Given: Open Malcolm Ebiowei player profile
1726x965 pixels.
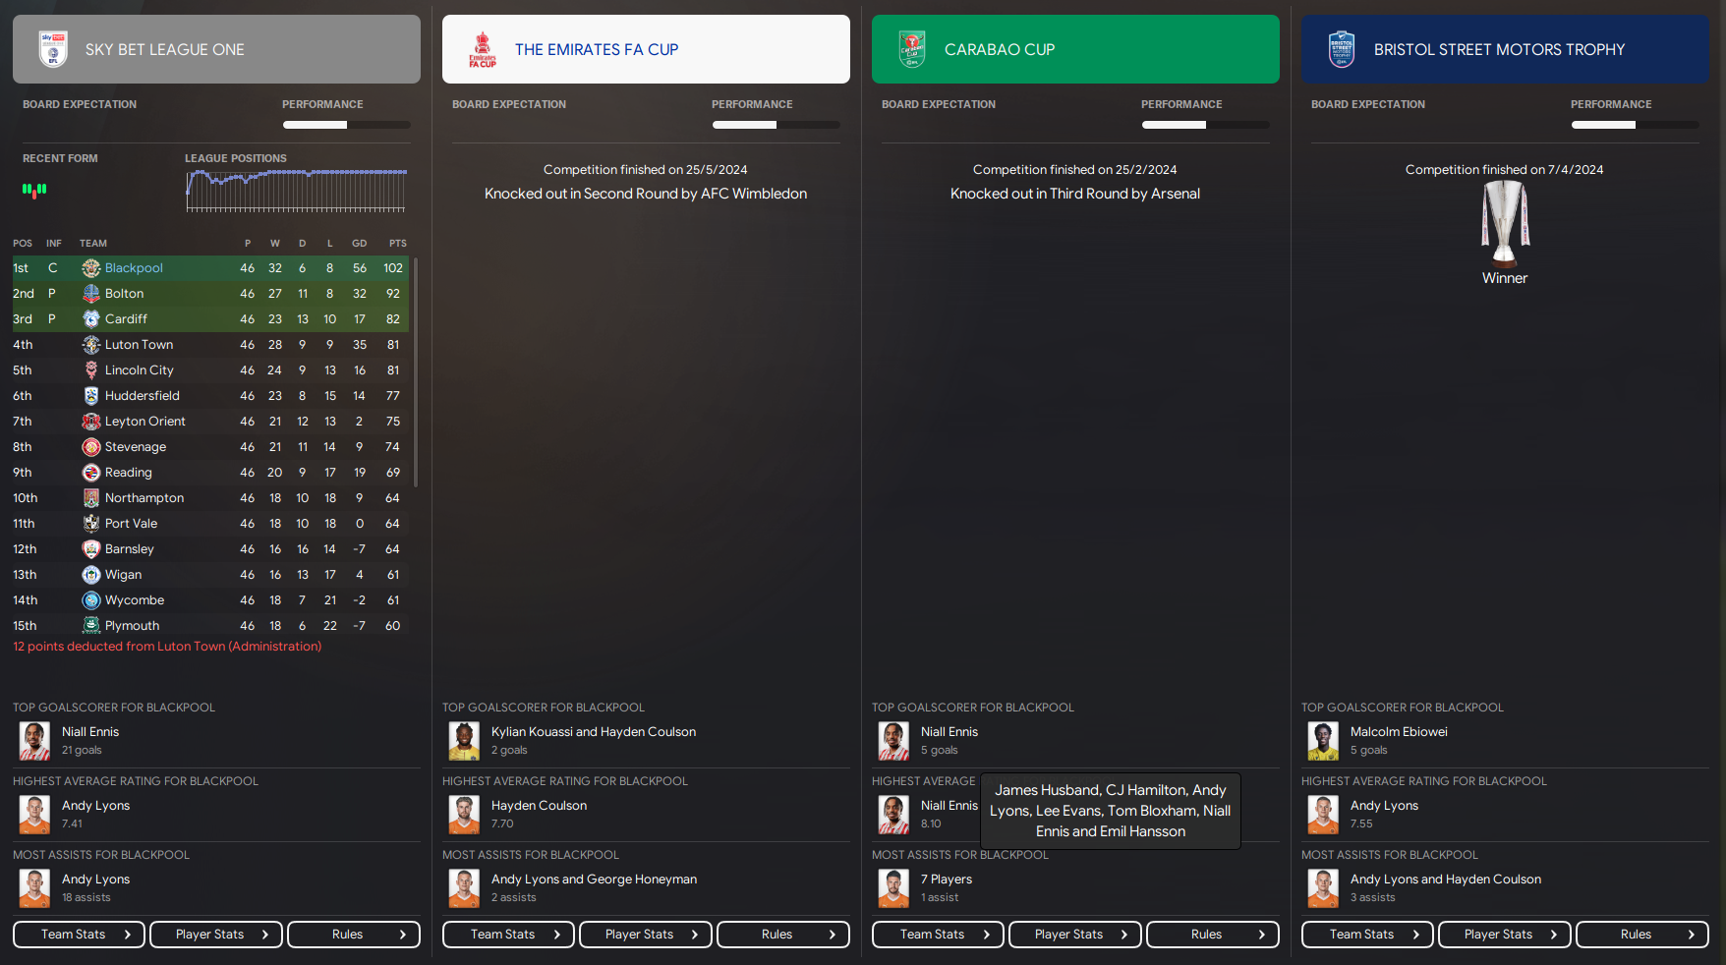Looking at the screenshot, I should click(1399, 732).
